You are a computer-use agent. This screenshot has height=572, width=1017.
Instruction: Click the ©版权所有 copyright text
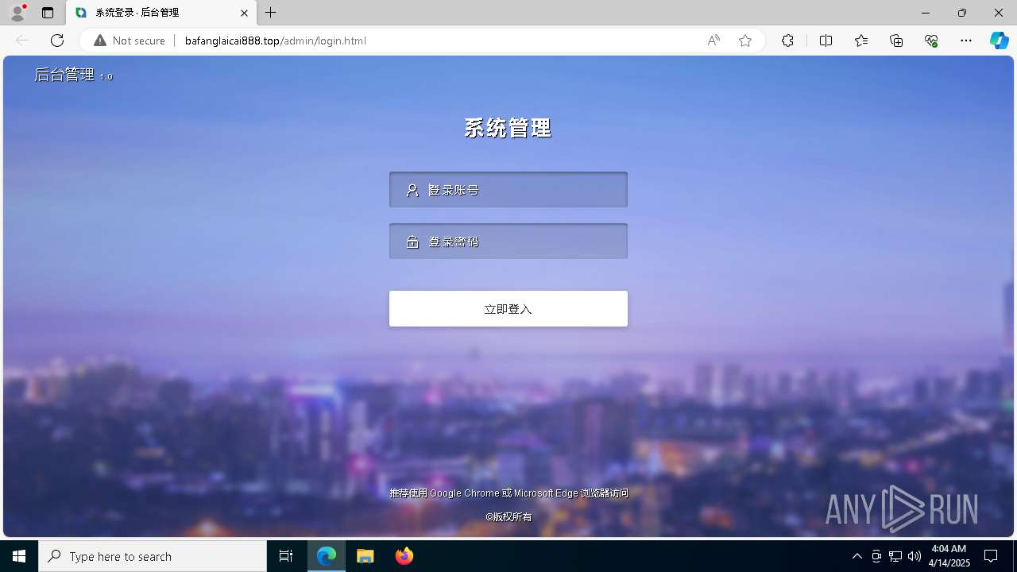point(508,517)
